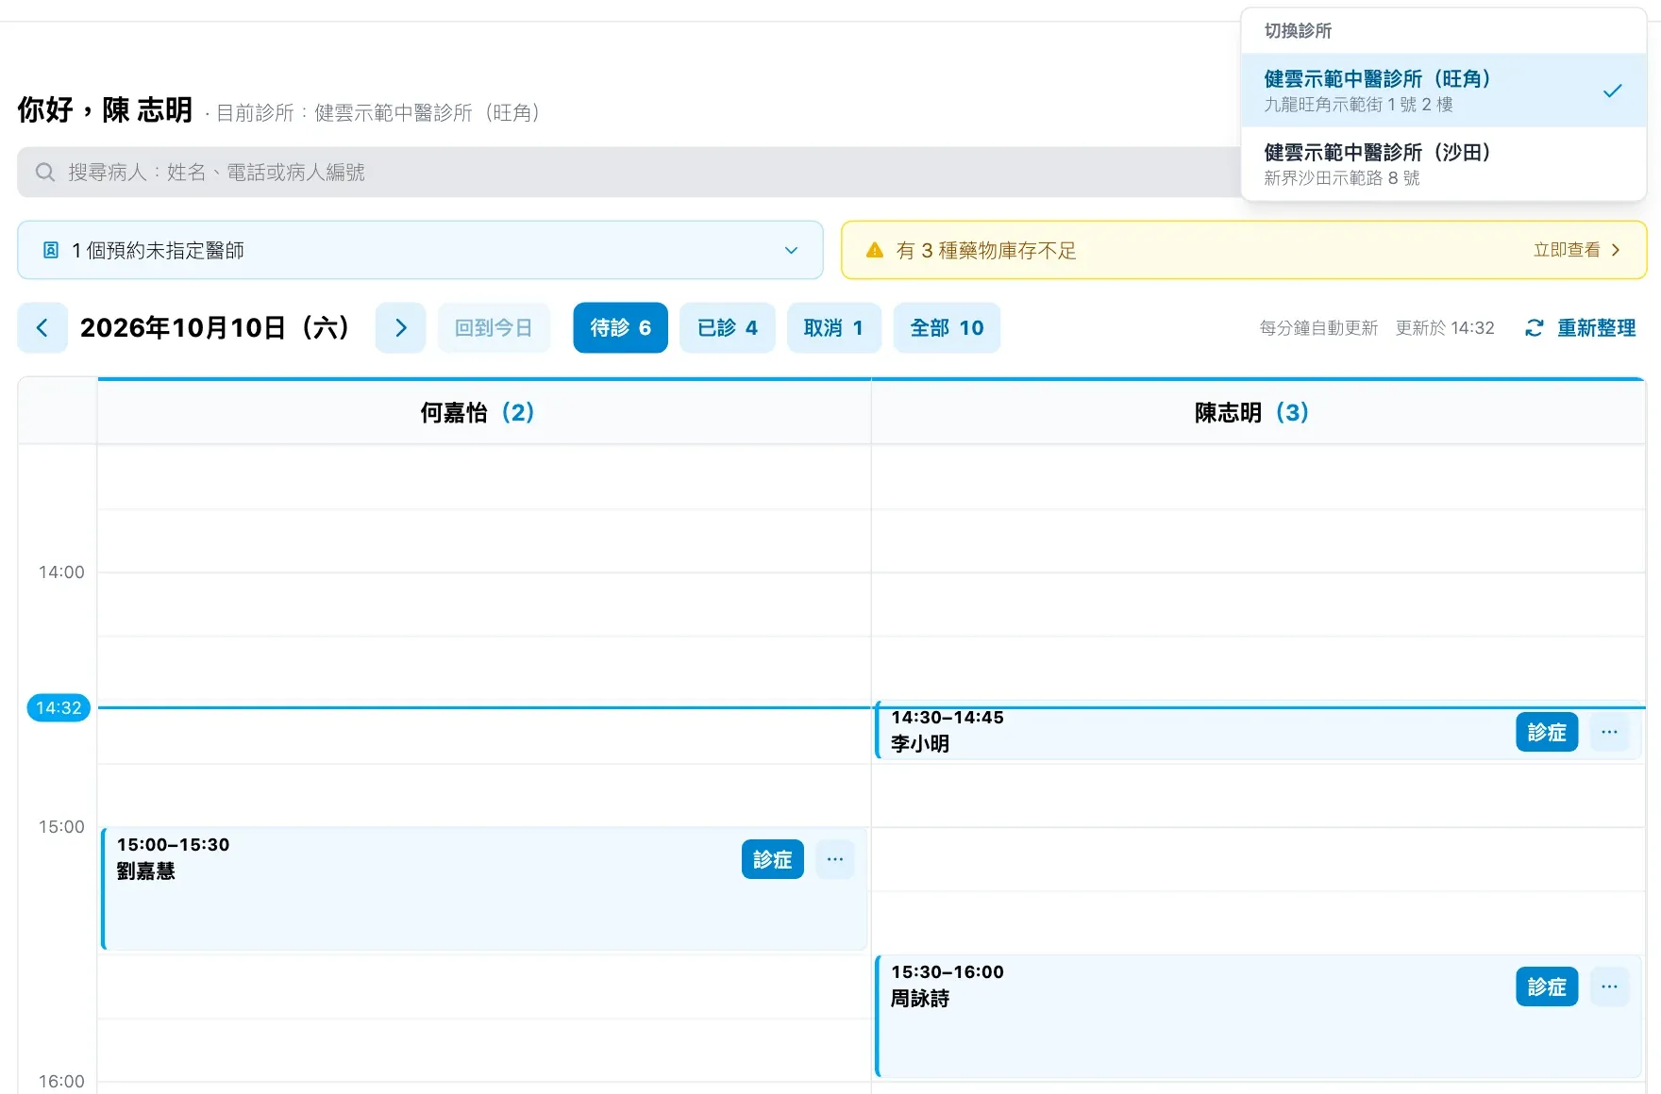The image size is (1661, 1094).
Task: Open the 15:30–16:00 周詠詩 appointment card
Action: [1259, 1016]
